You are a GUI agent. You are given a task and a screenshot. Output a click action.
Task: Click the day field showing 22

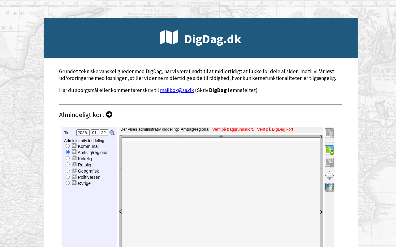104,132
